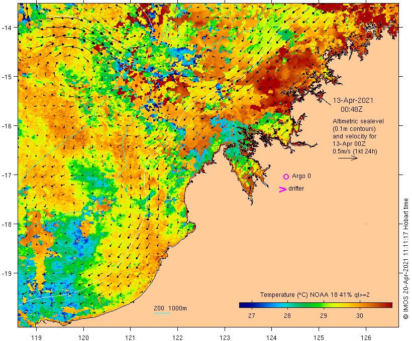Click the latitude axis label -15
The width and height of the screenshot is (412, 341).
(x=6, y=77)
